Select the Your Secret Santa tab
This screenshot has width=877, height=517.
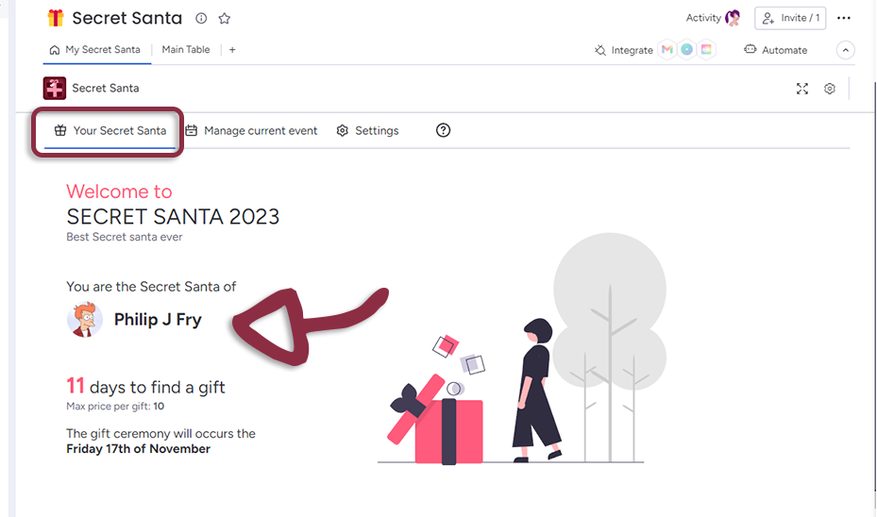pos(110,131)
